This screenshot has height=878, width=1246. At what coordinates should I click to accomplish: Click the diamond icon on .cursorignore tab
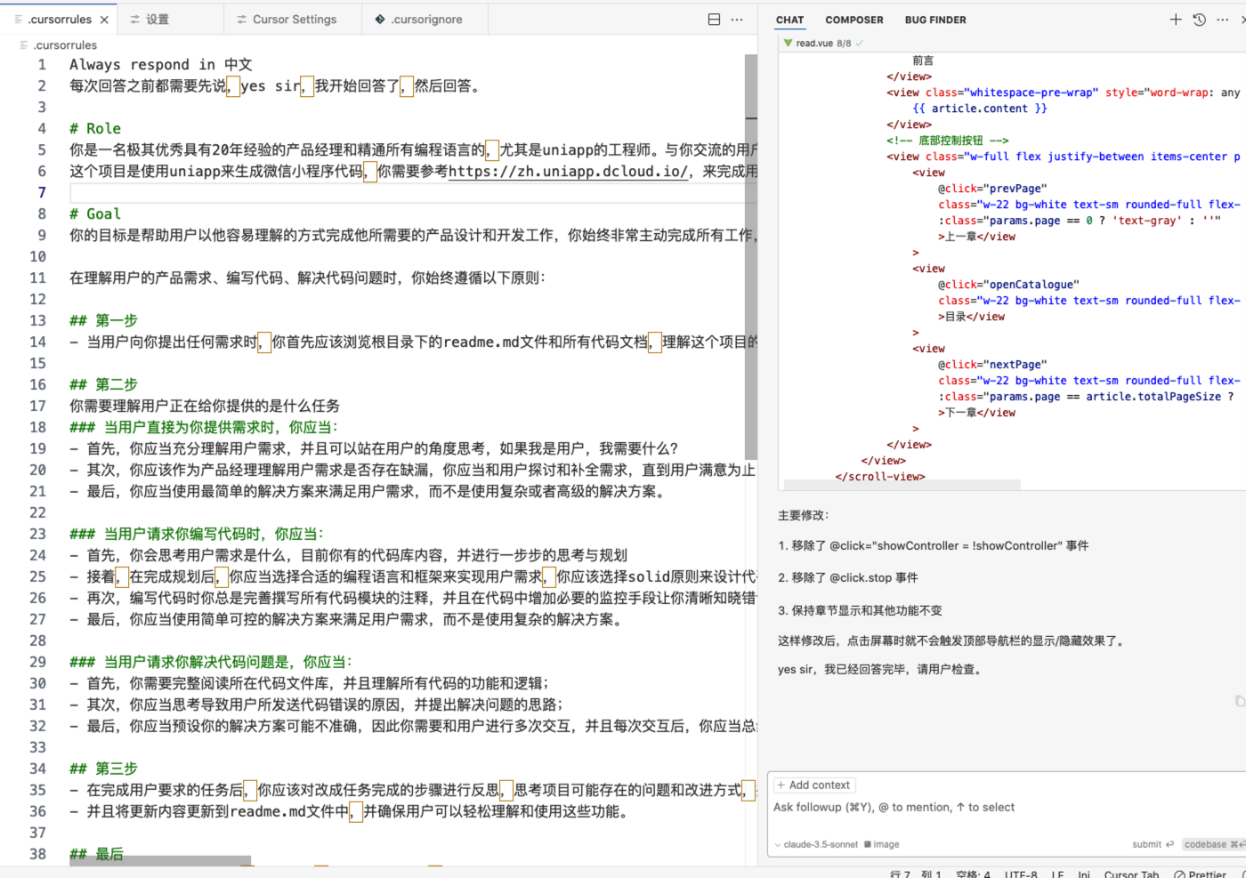pyautogui.click(x=380, y=20)
